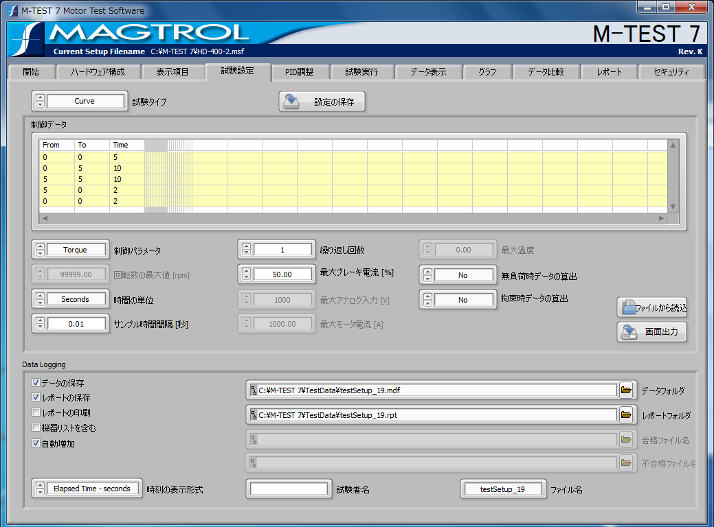Click the control table horizontal scroll right arrow
The width and height of the screenshot is (714, 527).
click(x=661, y=218)
